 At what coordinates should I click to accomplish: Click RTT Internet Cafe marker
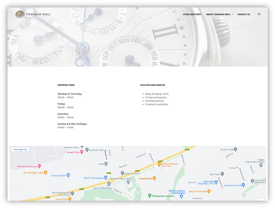coord(46,173)
